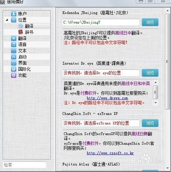Click the 账户 account icon
The height and width of the screenshot is (172, 171).
tap(14, 14)
